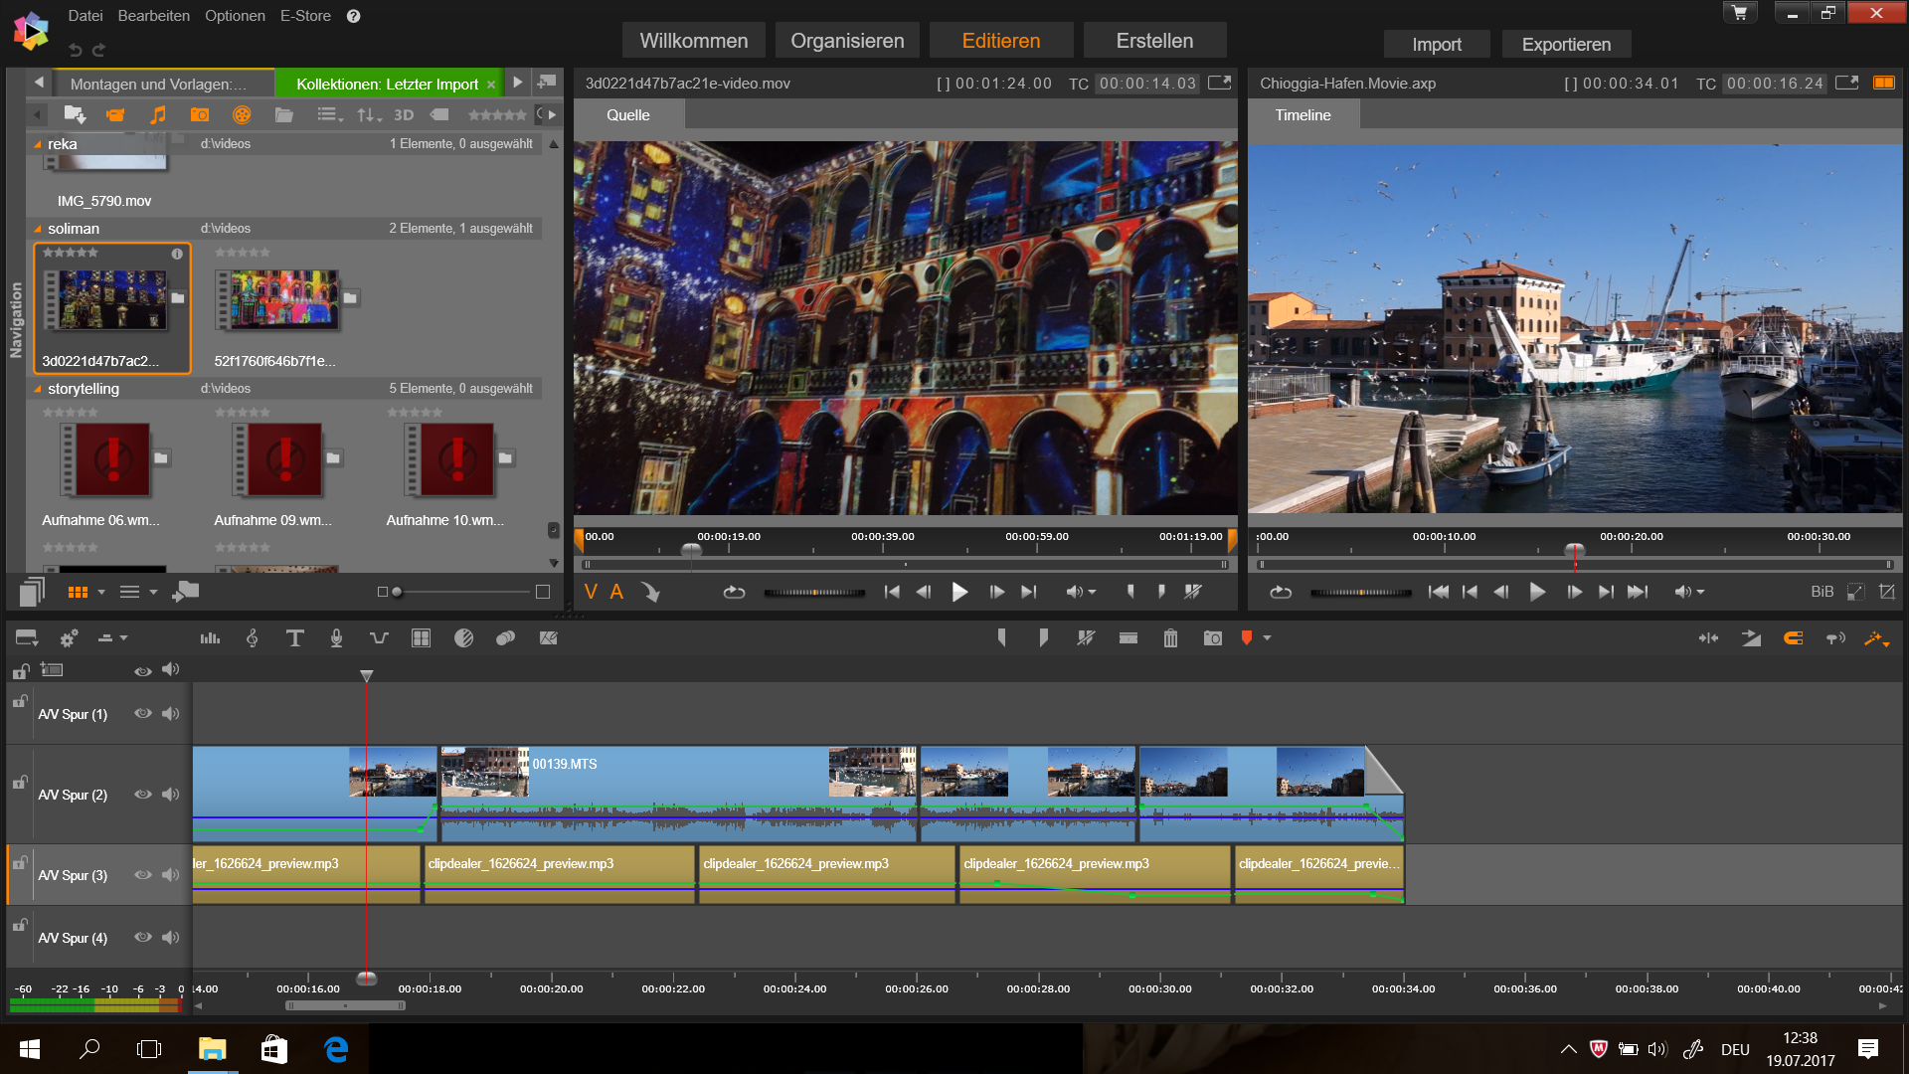Open the ScoreFitter treble clef tool
The height and width of the screenshot is (1074, 1909).
coord(253,638)
